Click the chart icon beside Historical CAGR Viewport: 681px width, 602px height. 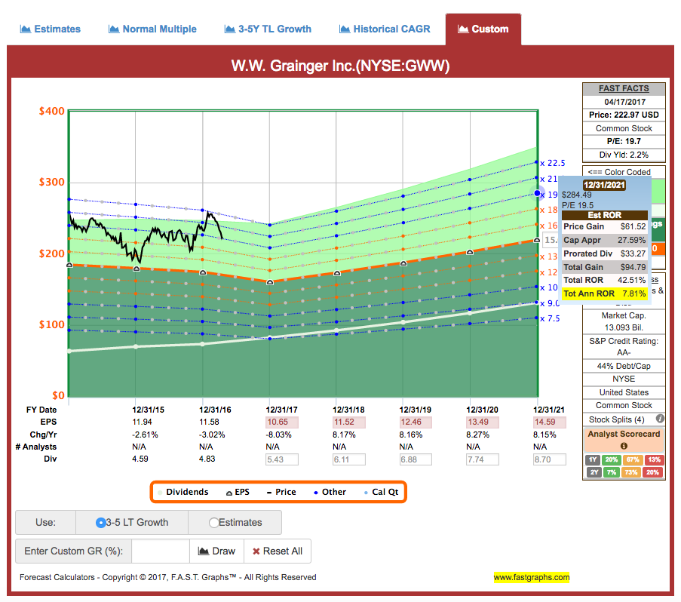345,29
